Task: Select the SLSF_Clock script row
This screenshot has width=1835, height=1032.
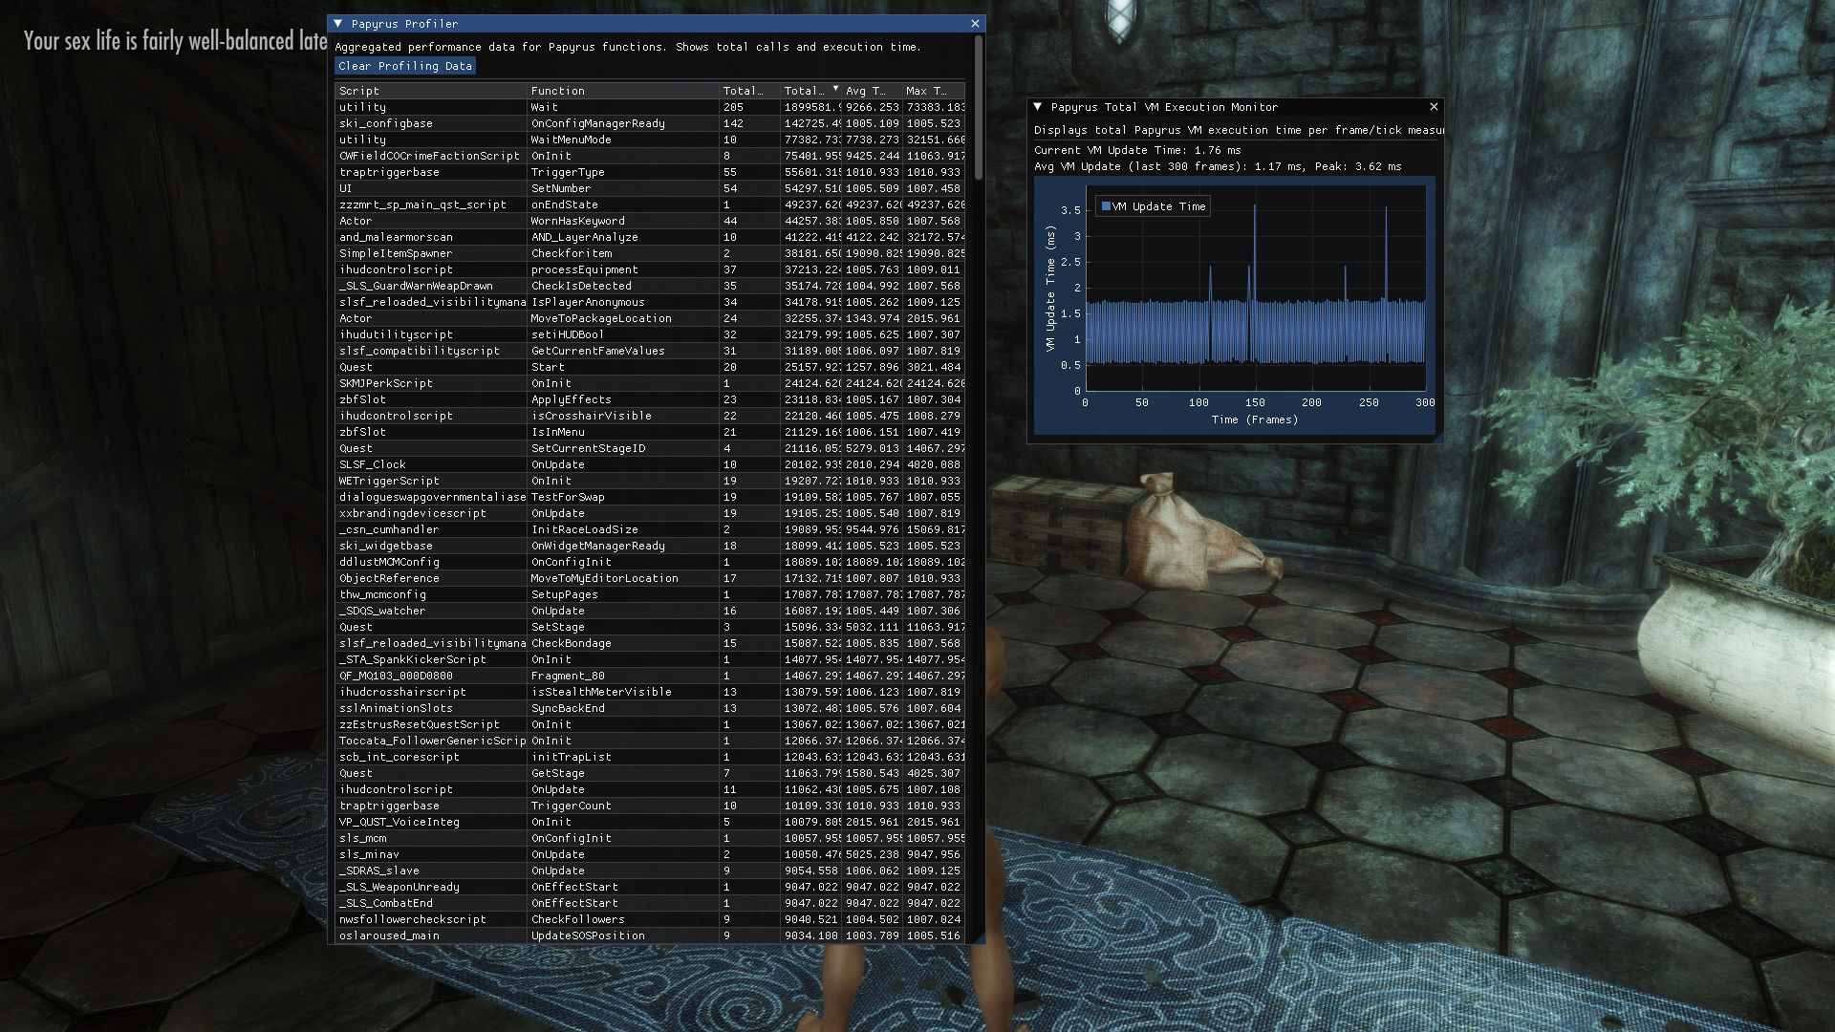Action: 650,464
